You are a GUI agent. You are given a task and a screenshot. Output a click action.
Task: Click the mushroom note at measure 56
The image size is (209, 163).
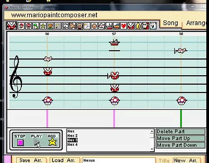click(x=47, y=101)
